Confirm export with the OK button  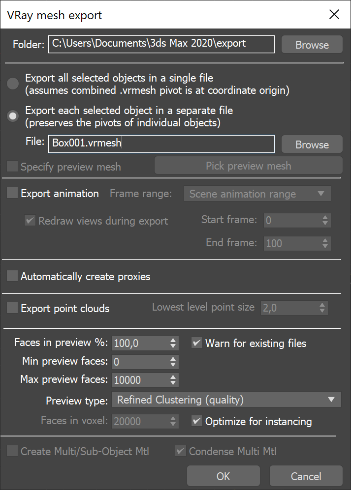(223, 476)
